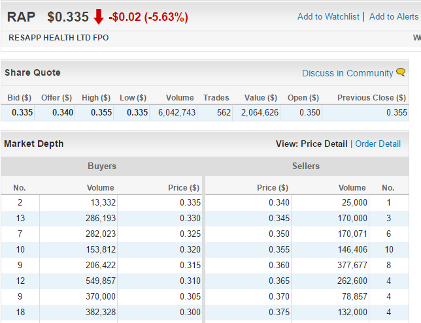Select buyer price 0.325
The width and height of the screenshot is (421, 323).
(x=190, y=234)
